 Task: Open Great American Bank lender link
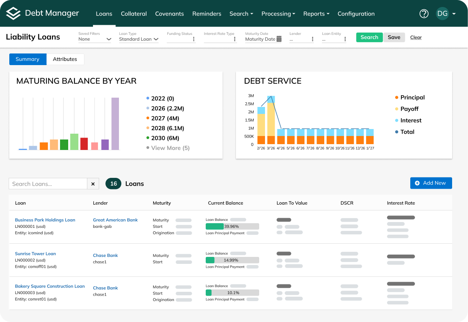point(115,220)
